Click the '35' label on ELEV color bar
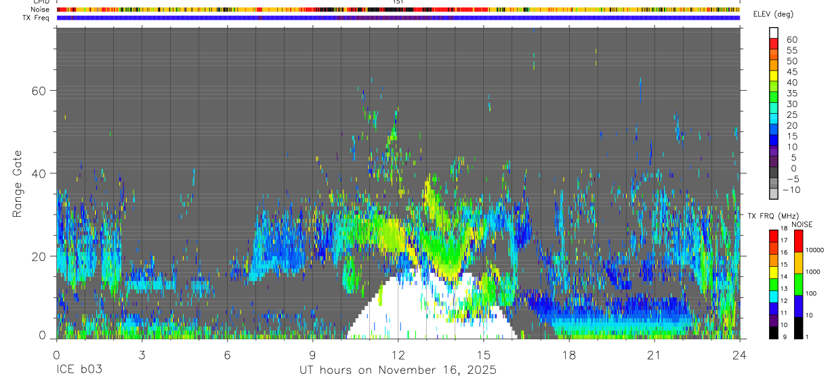Screen dimensions: 832x384 (x=791, y=93)
